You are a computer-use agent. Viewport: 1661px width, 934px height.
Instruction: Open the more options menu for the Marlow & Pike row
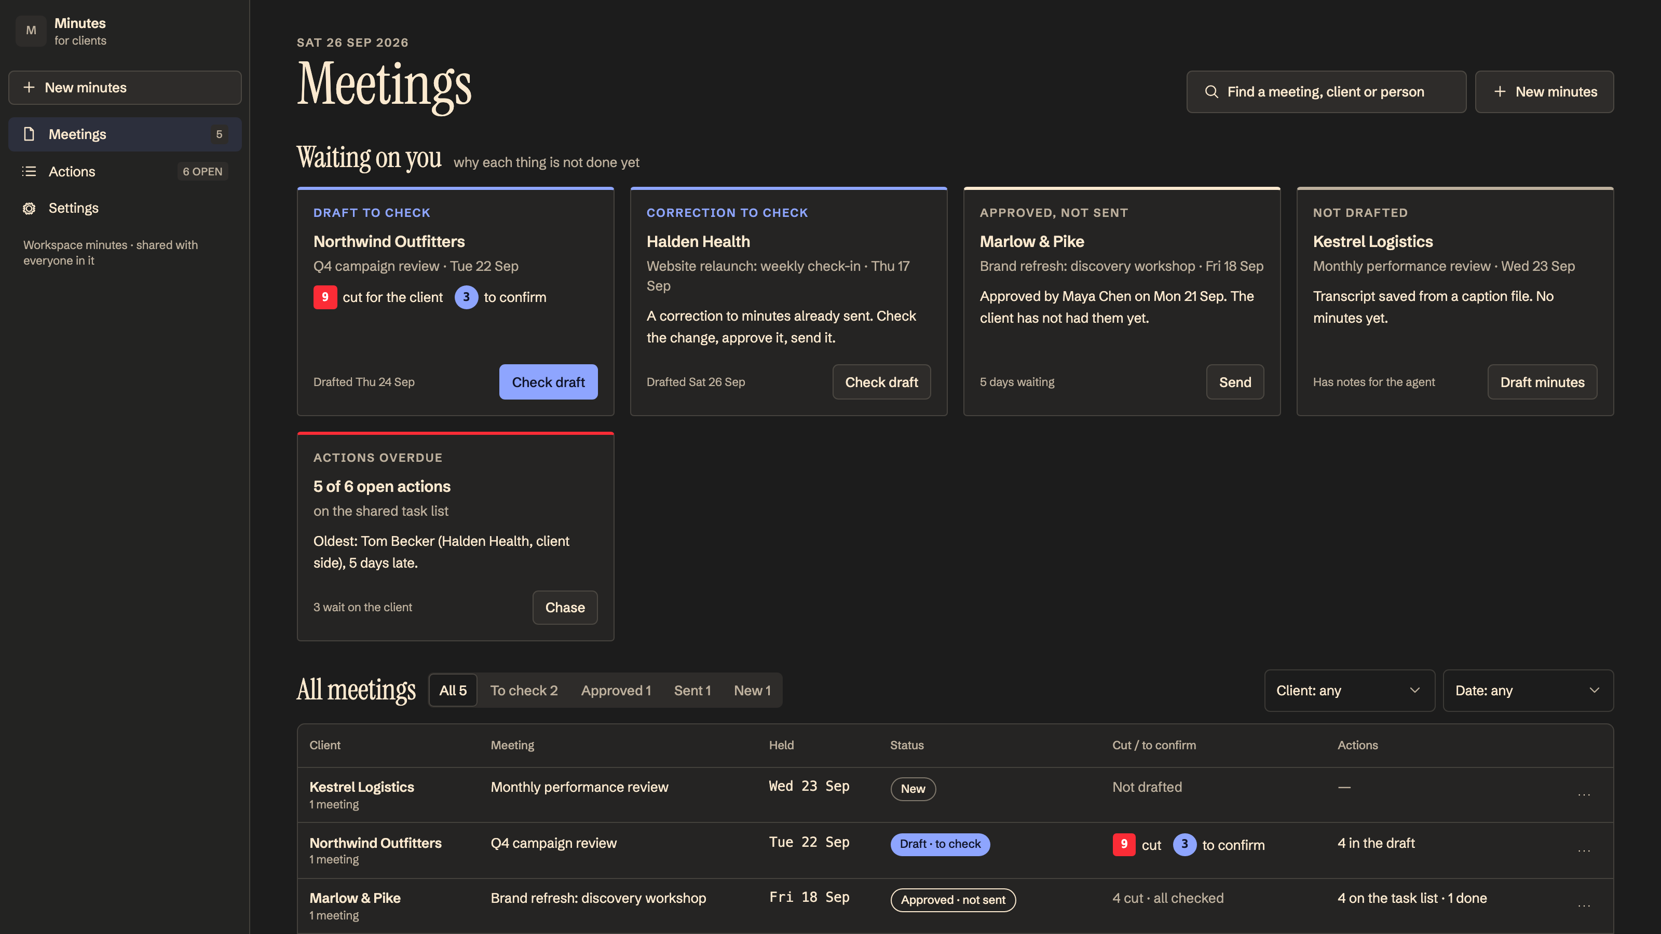coord(1584,905)
